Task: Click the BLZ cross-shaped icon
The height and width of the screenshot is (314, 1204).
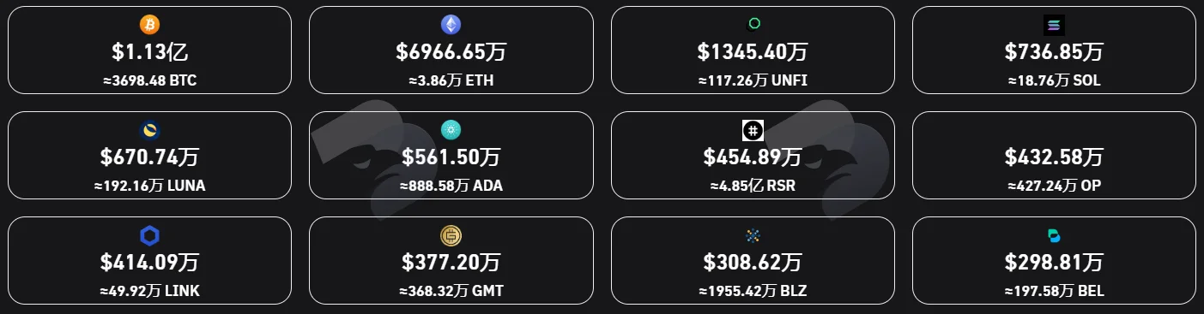Action: 753,235
